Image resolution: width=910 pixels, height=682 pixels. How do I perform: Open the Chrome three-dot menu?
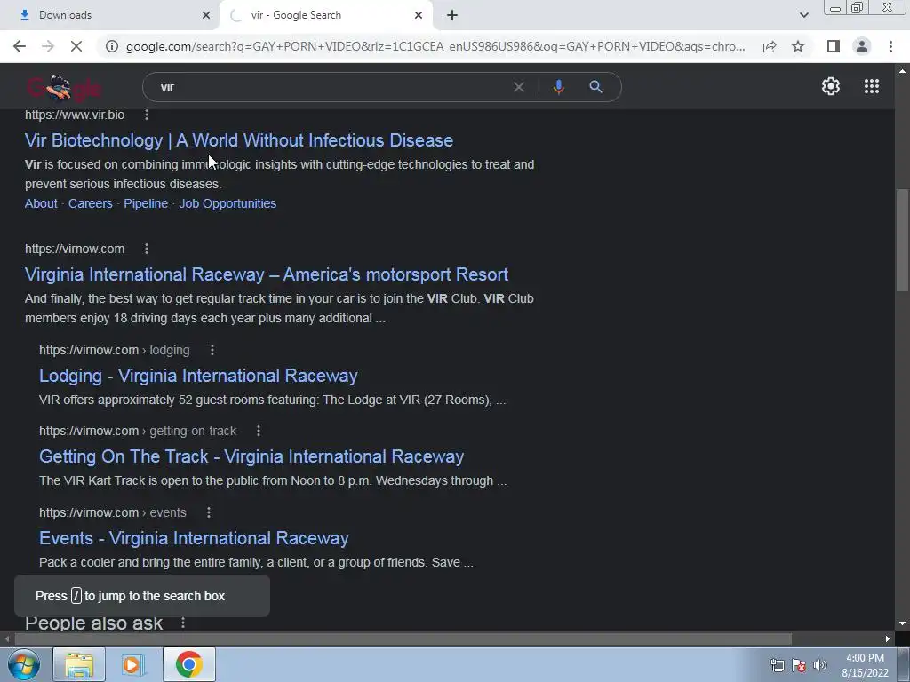tap(890, 46)
